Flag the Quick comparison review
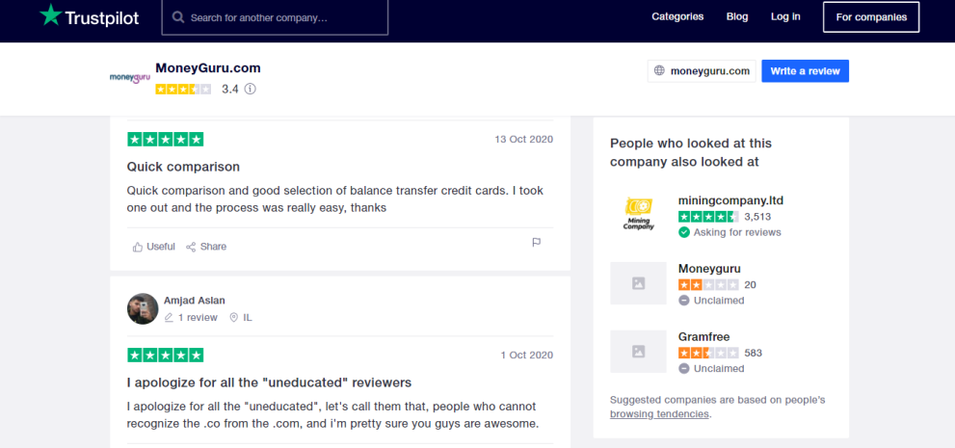The image size is (955, 448). click(x=537, y=243)
